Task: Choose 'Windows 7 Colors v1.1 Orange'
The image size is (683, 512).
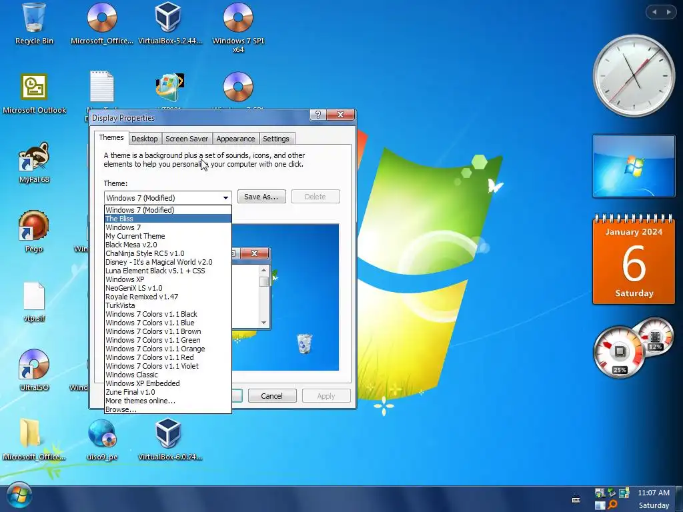Action: tap(167, 349)
